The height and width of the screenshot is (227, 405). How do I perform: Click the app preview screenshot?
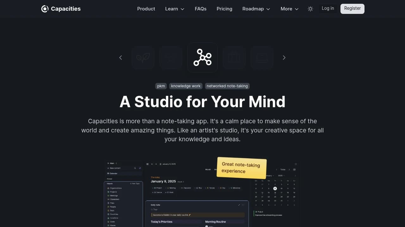click(x=202, y=194)
